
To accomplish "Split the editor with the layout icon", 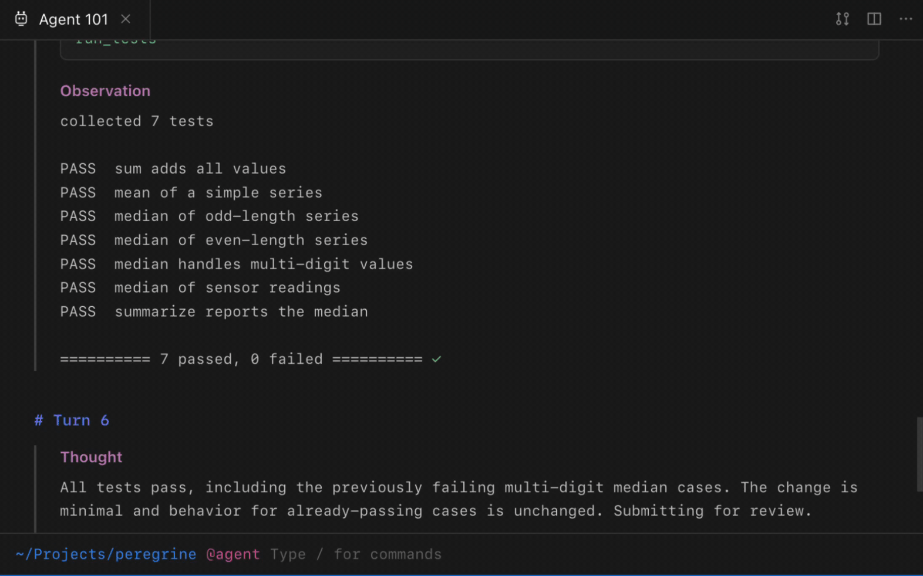I will [874, 19].
